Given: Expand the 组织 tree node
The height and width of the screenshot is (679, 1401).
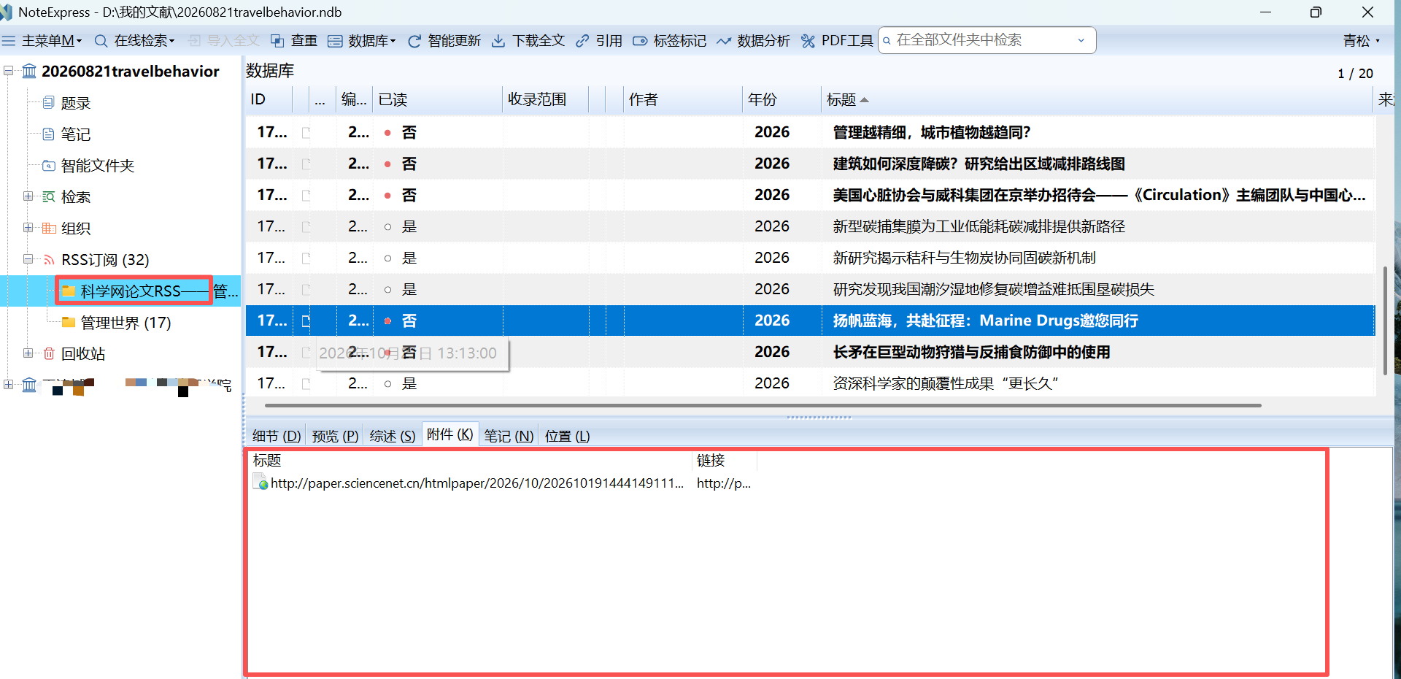Looking at the screenshot, I should click(x=28, y=227).
